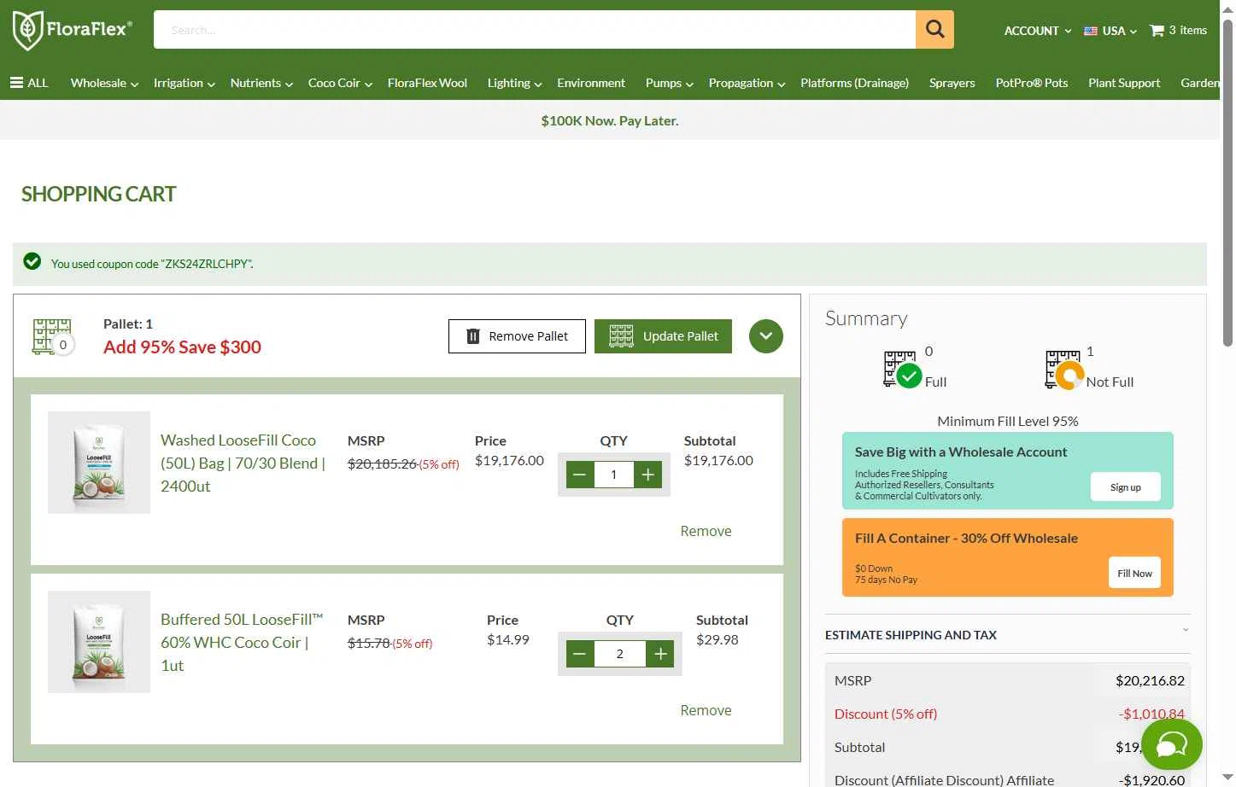Click the MSRP total $20,216.82 value
The image size is (1236, 787).
(1150, 680)
